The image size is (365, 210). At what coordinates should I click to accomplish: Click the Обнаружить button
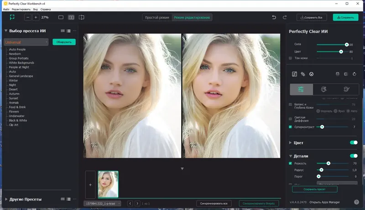point(64,42)
